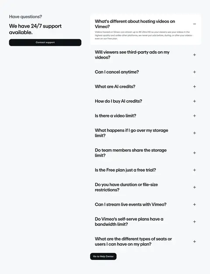This screenshot has width=210, height=274.
Task: Click the Is there a video limit question text
Action: (x=115, y=116)
